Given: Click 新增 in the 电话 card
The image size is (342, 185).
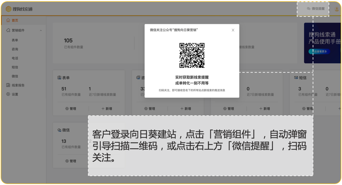Looking at the screenshot, I should tap(264, 109).
